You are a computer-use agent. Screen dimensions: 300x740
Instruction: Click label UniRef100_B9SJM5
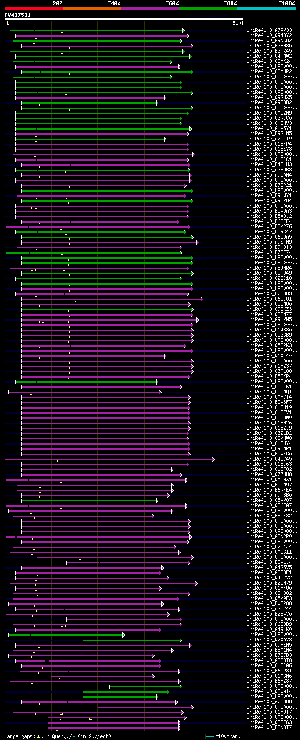[269, 134]
